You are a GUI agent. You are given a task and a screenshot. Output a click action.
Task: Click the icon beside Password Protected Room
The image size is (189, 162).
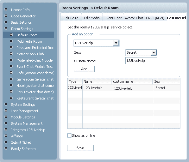(x=11, y=47)
